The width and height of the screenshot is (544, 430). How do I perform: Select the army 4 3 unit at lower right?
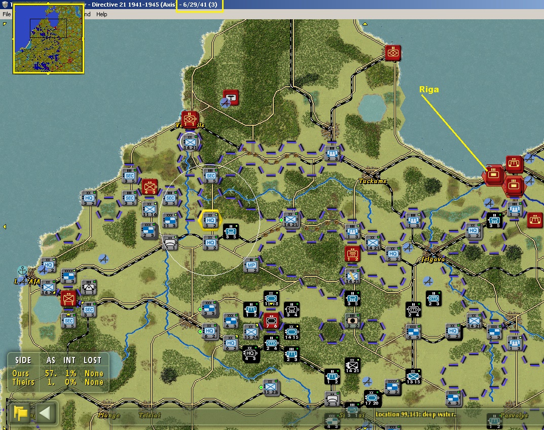(x=453, y=398)
